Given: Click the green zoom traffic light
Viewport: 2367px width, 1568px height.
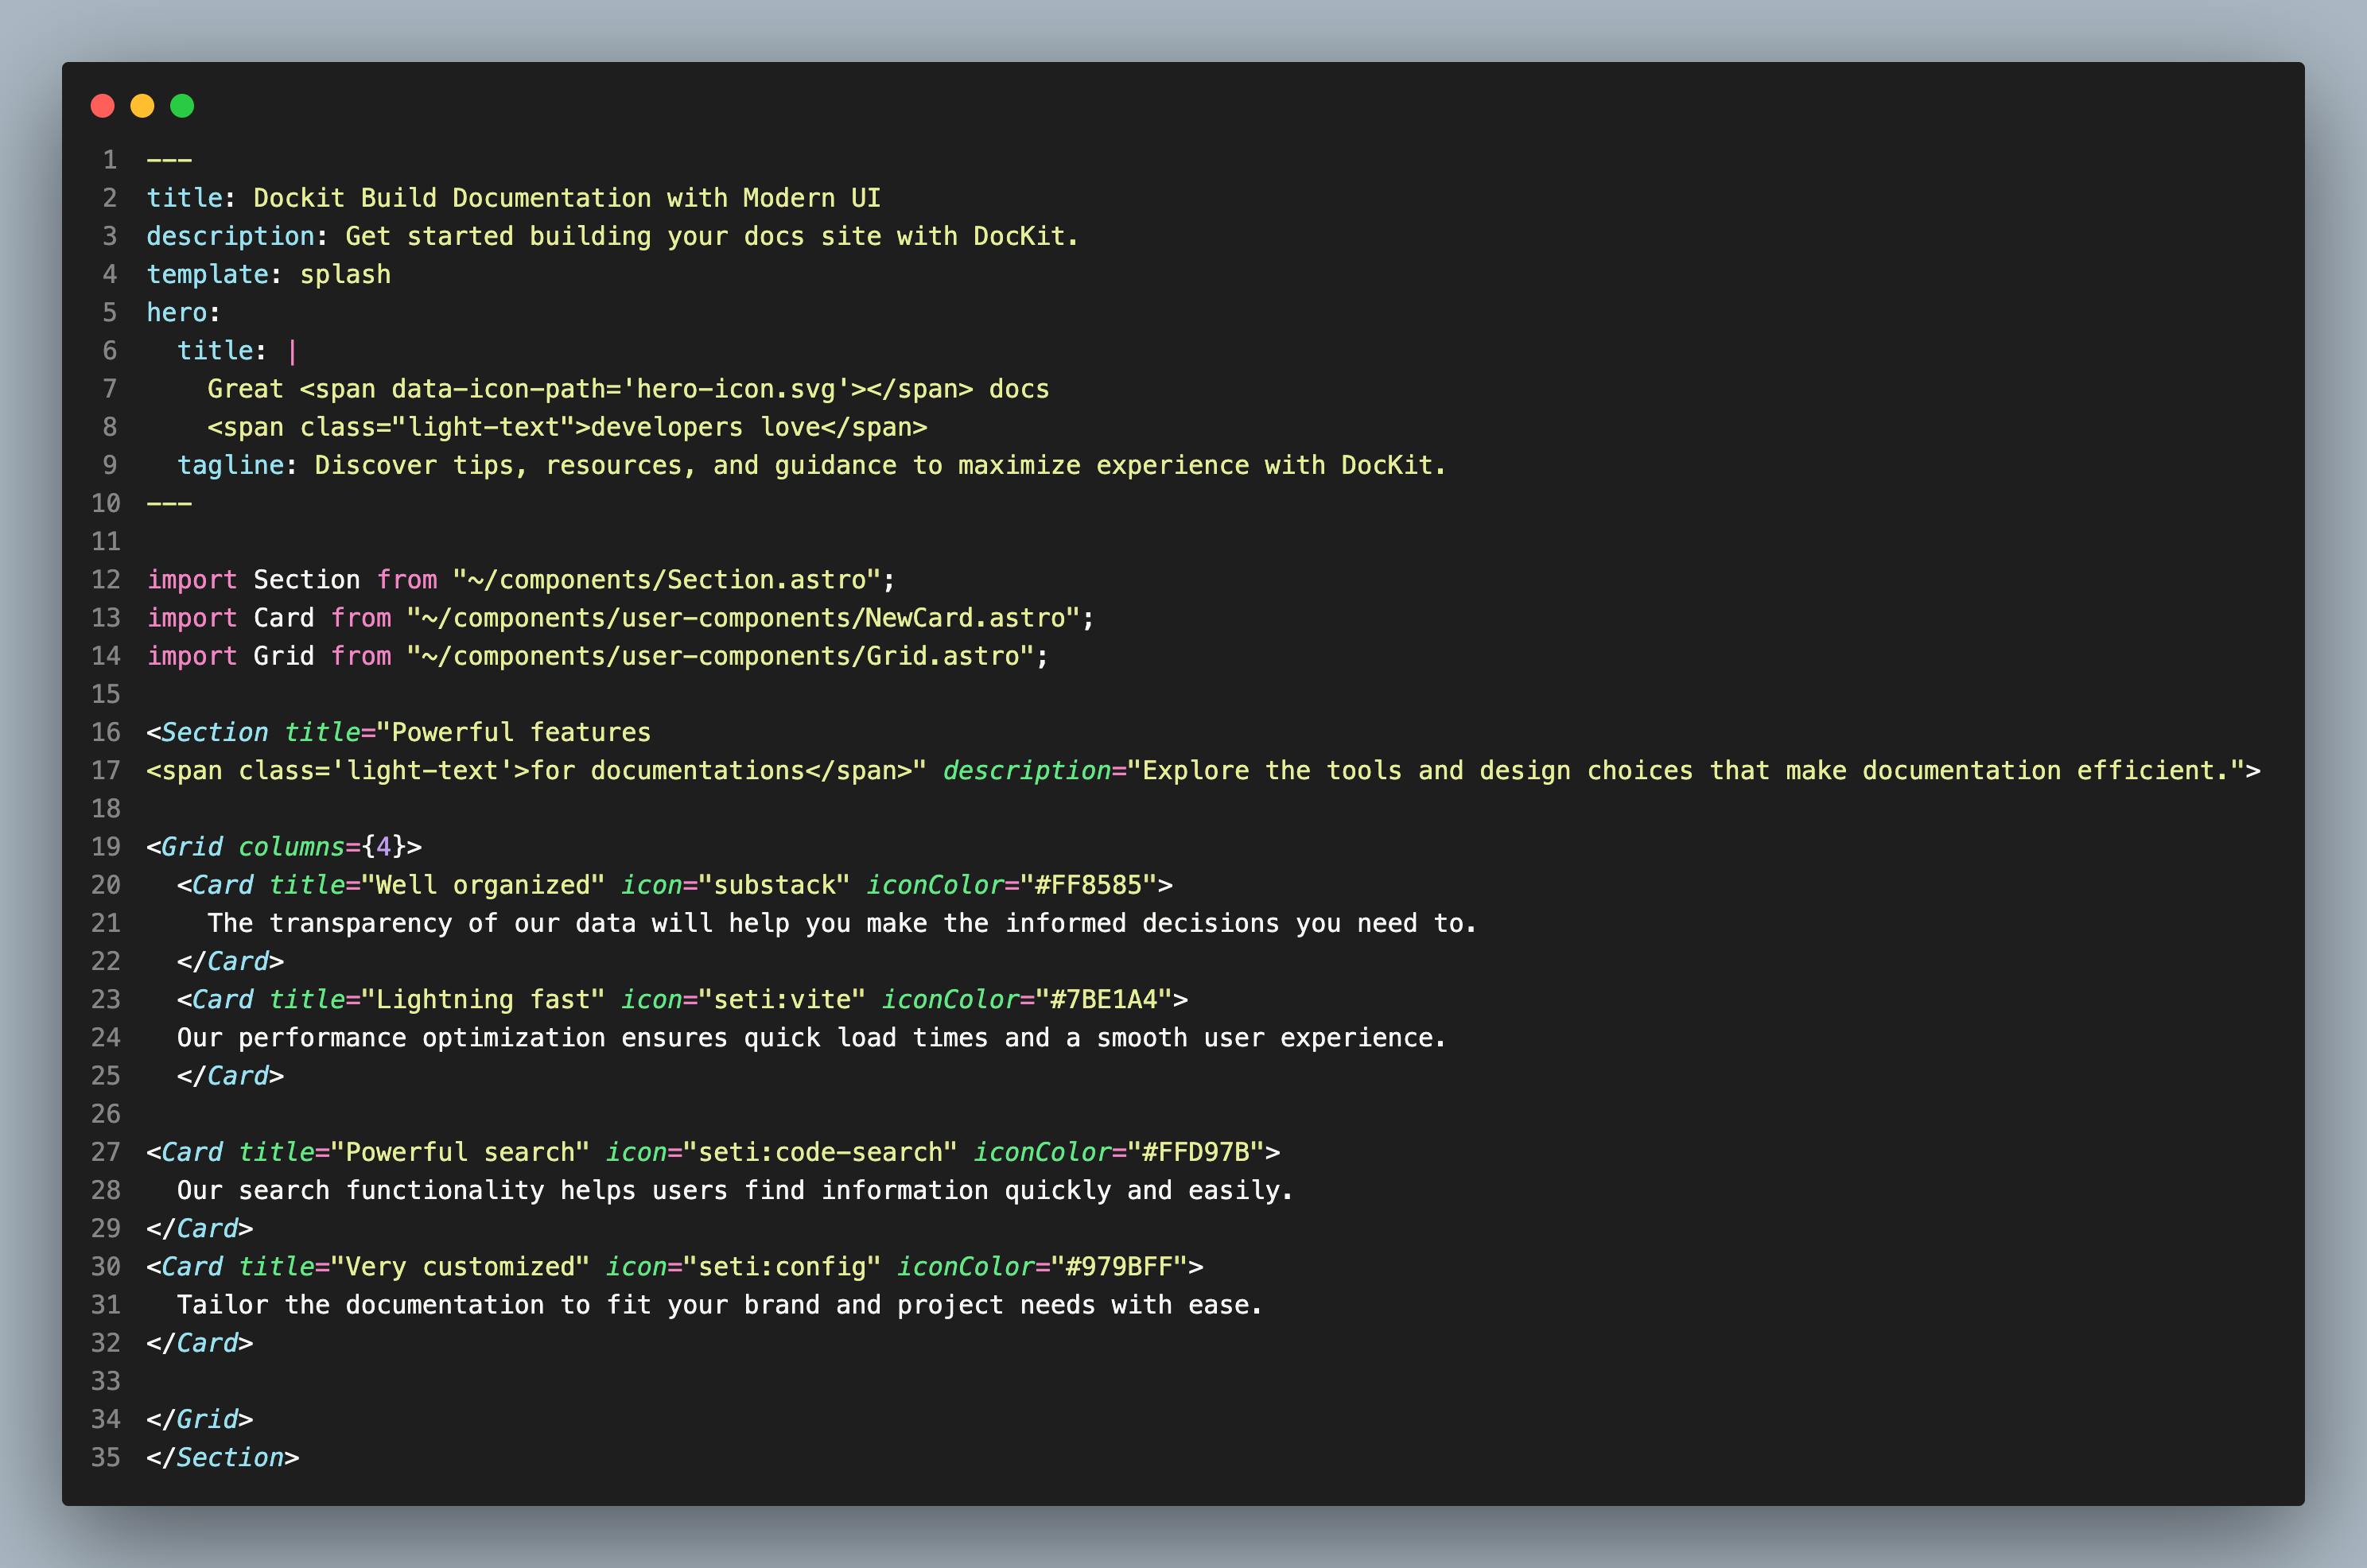Looking at the screenshot, I should point(182,104).
